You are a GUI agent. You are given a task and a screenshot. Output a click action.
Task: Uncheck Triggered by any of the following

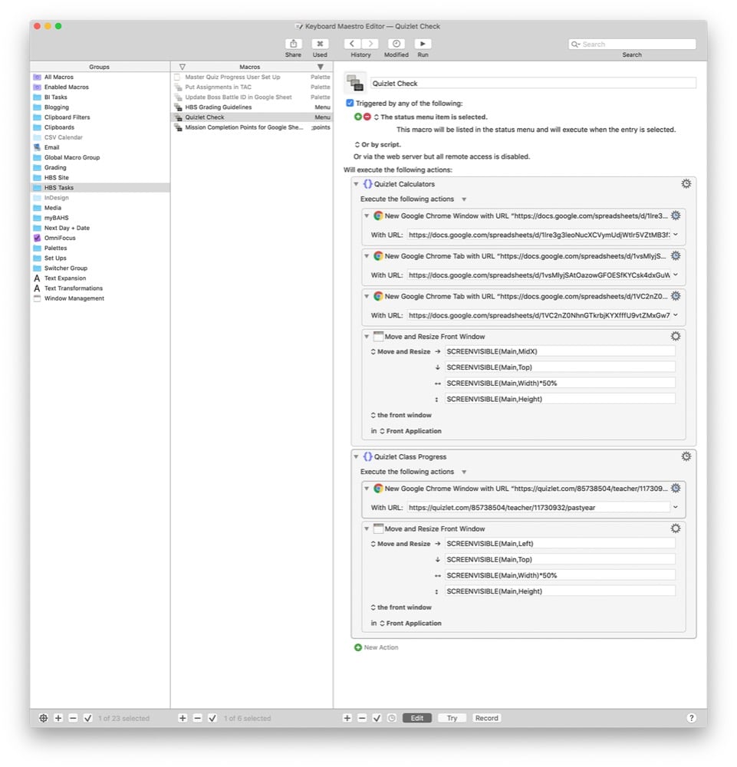350,103
